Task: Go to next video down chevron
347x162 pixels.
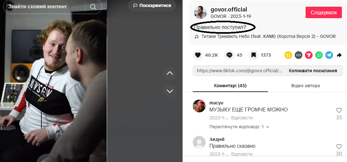Action: coord(170,91)
